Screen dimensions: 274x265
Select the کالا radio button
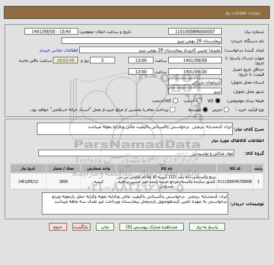218,101
